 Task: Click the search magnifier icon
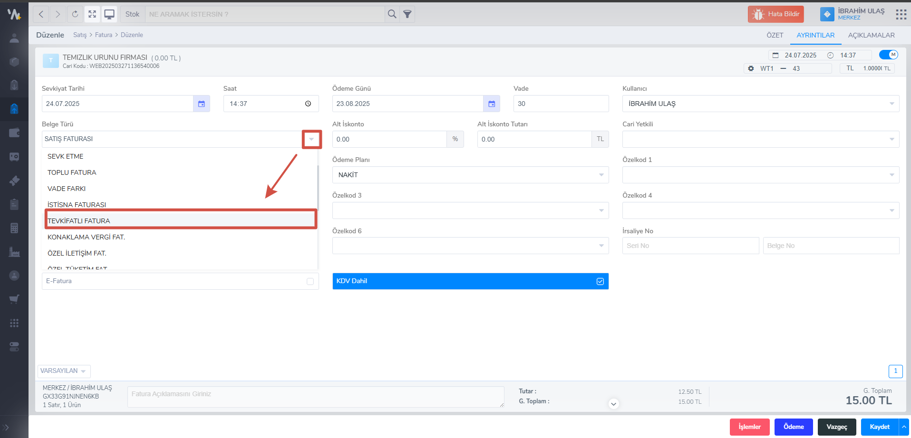point(392,14)
